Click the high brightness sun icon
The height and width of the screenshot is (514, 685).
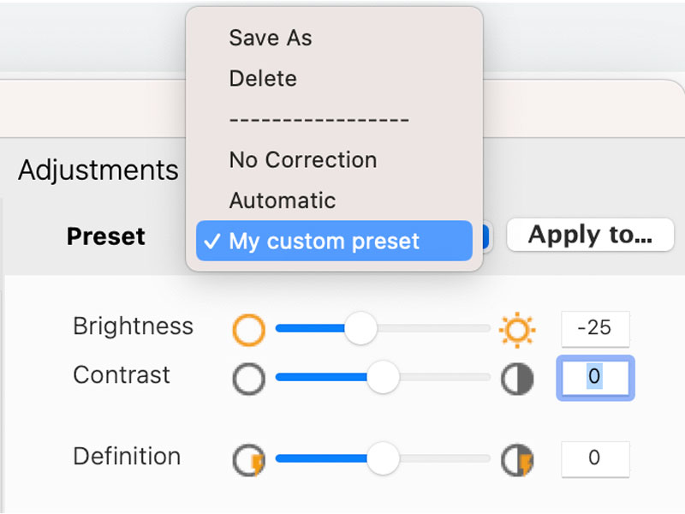[517, 330]
